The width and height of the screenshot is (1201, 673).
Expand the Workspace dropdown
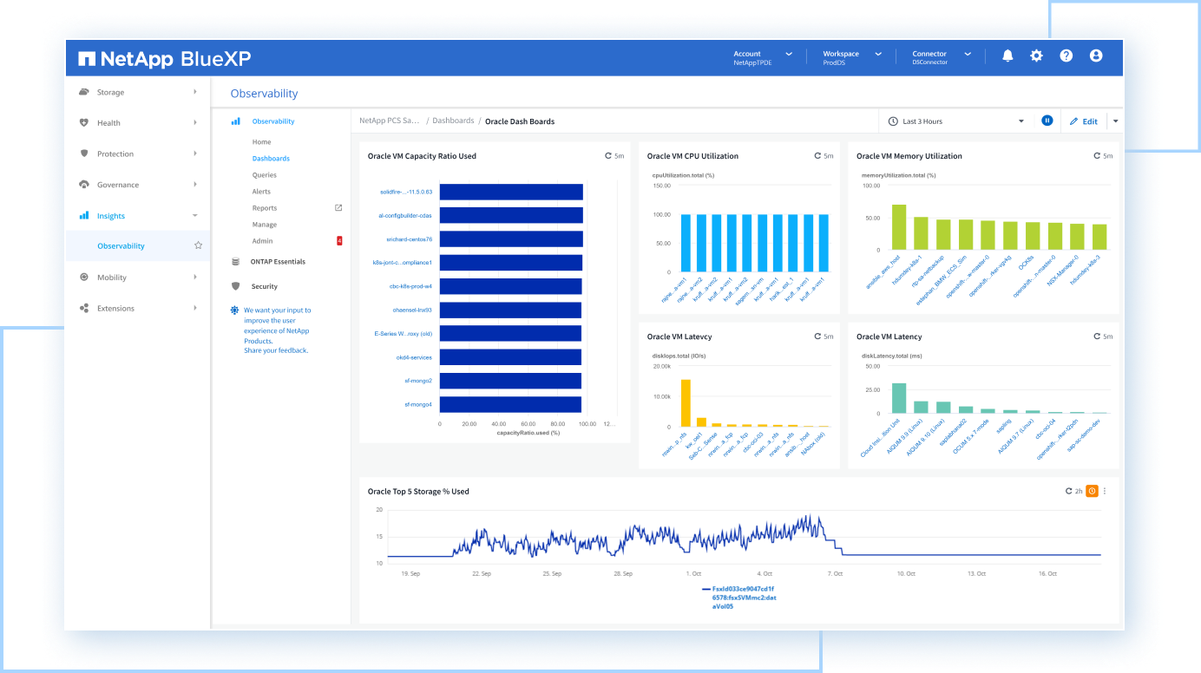pos(852,57)
